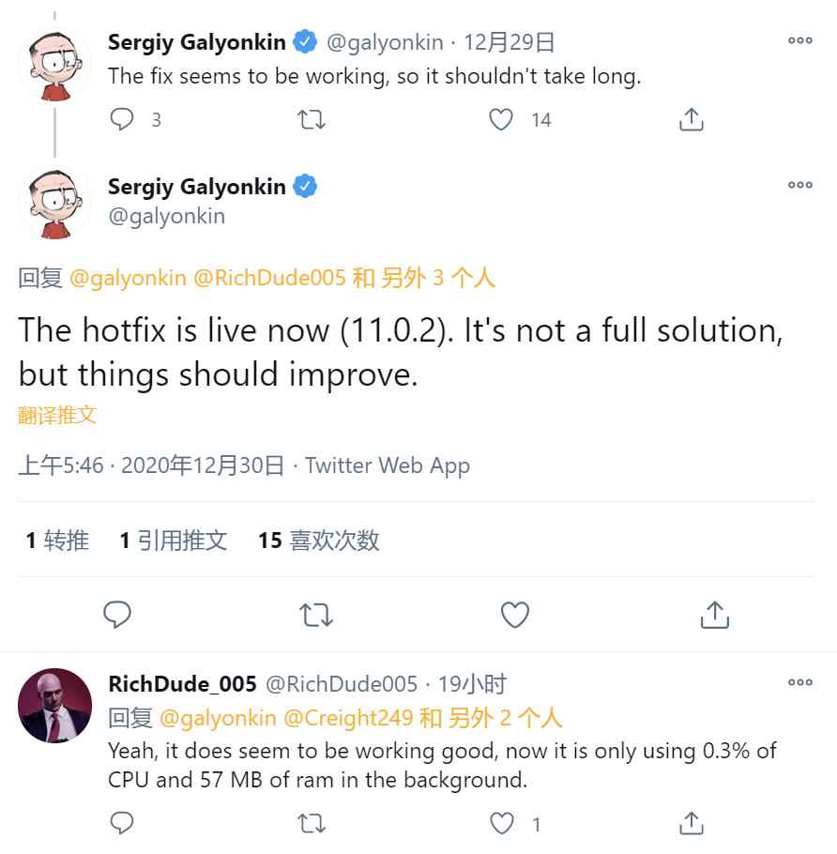Click 翻译推文 to translate the tweet
Viewport: 837px width, 854px height.
(x=57, y=415)
